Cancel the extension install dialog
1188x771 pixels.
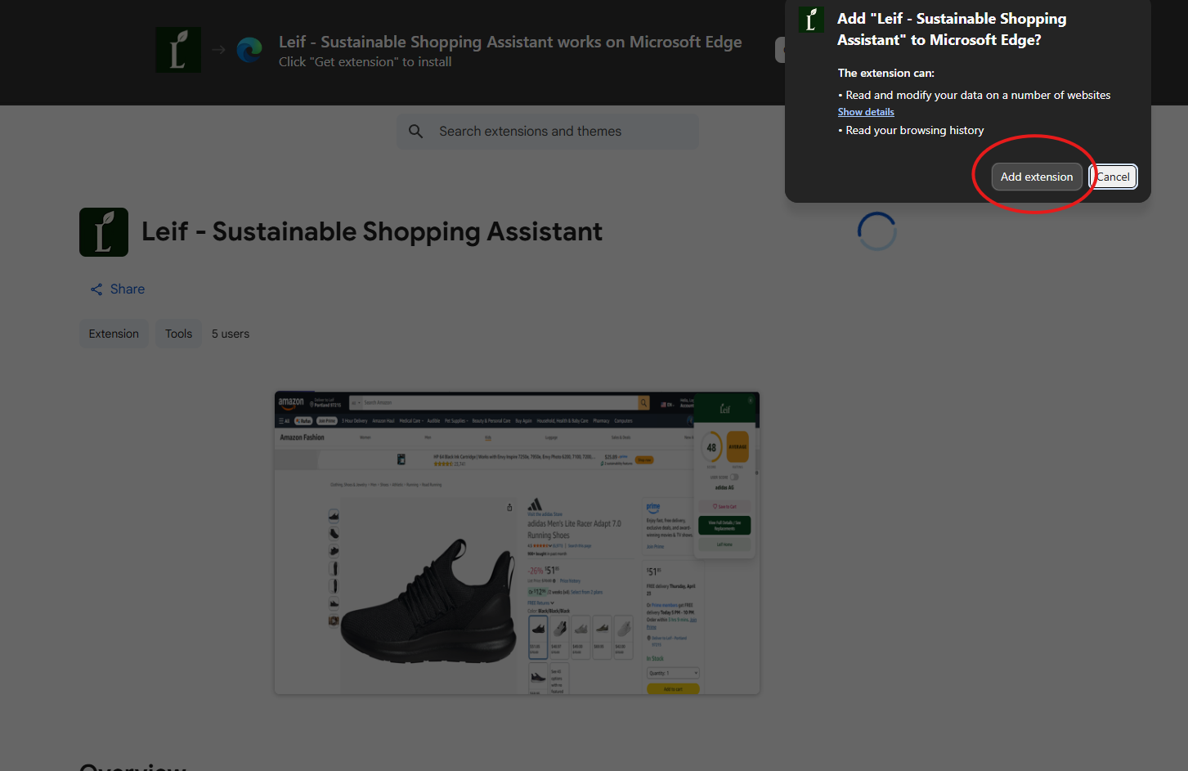click(1113, 177)
